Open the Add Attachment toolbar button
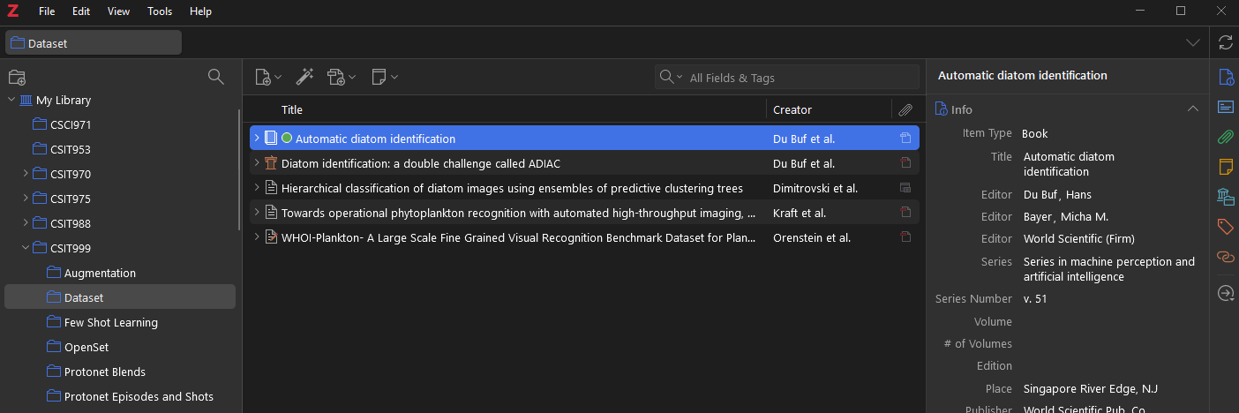The image size is (1239, 413). coord(341,77)
